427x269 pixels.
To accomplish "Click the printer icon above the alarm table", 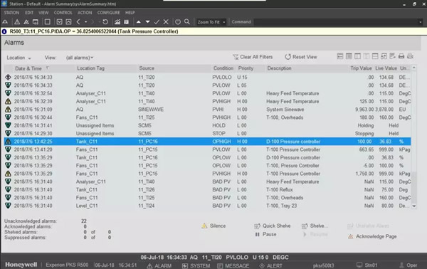I will pos(401,56).
